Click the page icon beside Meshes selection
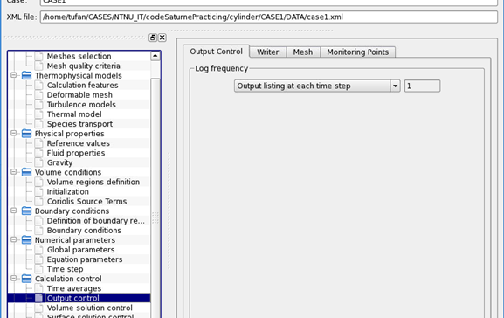Image resolution: width=504 pixels, height=318 pixels. [38, 56]
